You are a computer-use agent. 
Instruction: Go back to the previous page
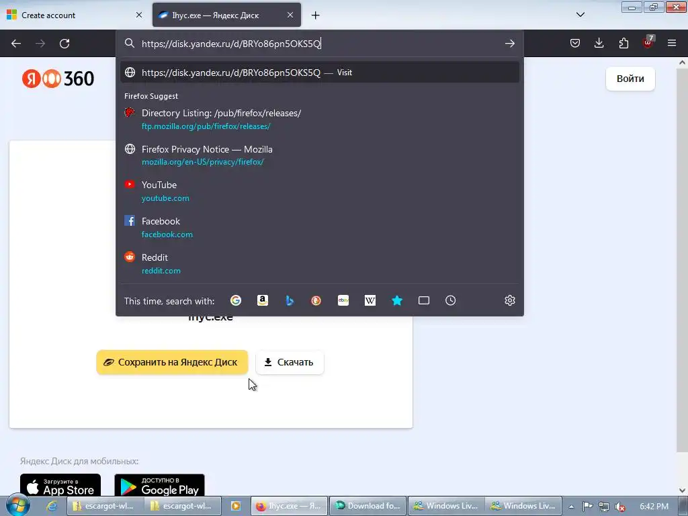tap(16, 44)
